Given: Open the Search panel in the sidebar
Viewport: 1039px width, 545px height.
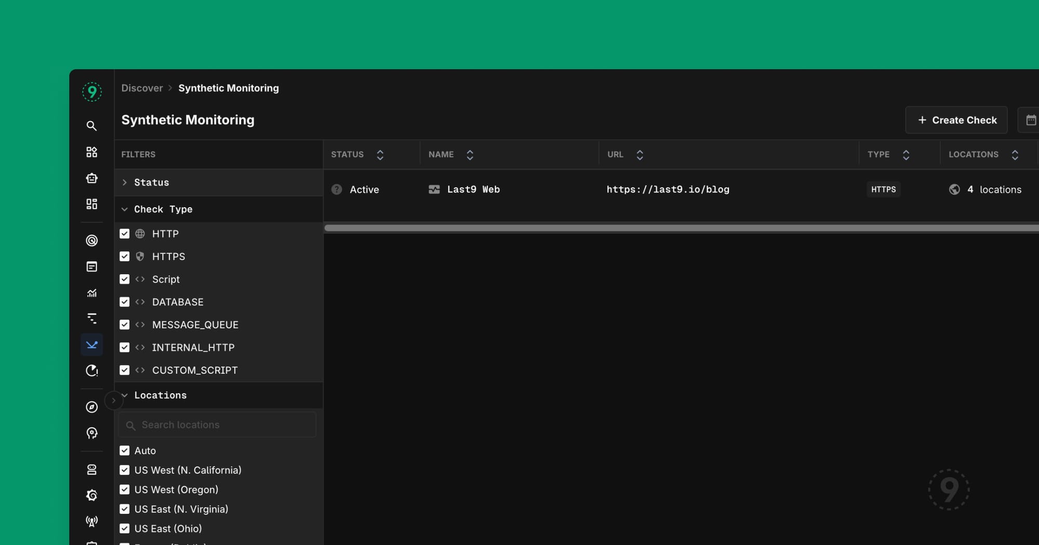Looking at the screenshot, I should pos(92,126).
